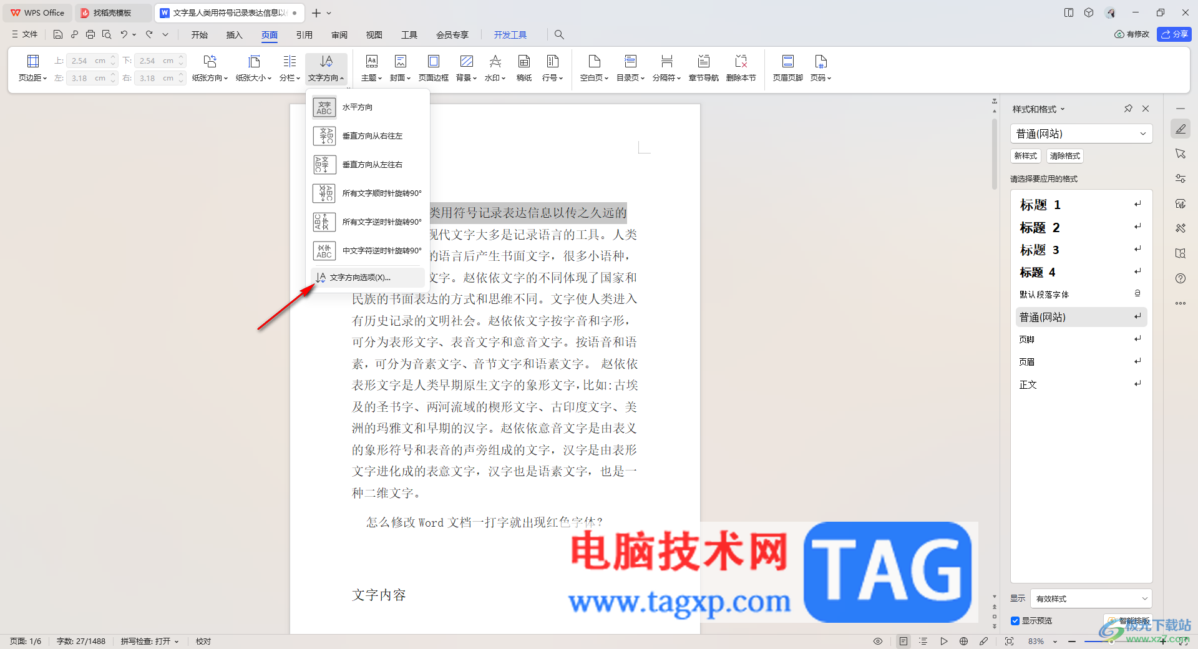Open help icon in right sidebar
Image resolution: width=1198 pixels, height=649 pixels.
(x=1181, y=278)
